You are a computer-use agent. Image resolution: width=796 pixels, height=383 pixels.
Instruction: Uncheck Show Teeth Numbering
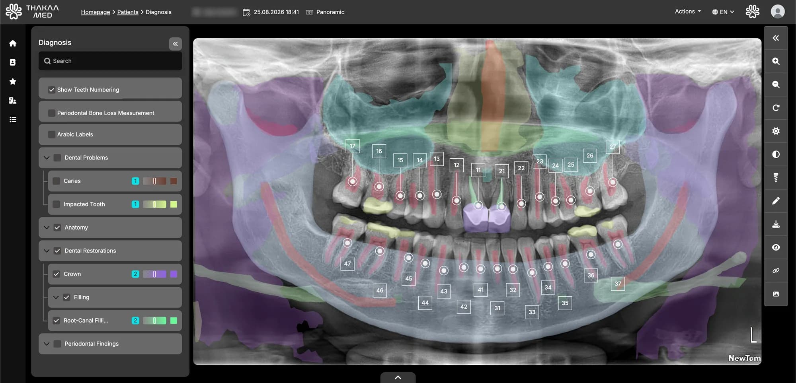[51, 90]
